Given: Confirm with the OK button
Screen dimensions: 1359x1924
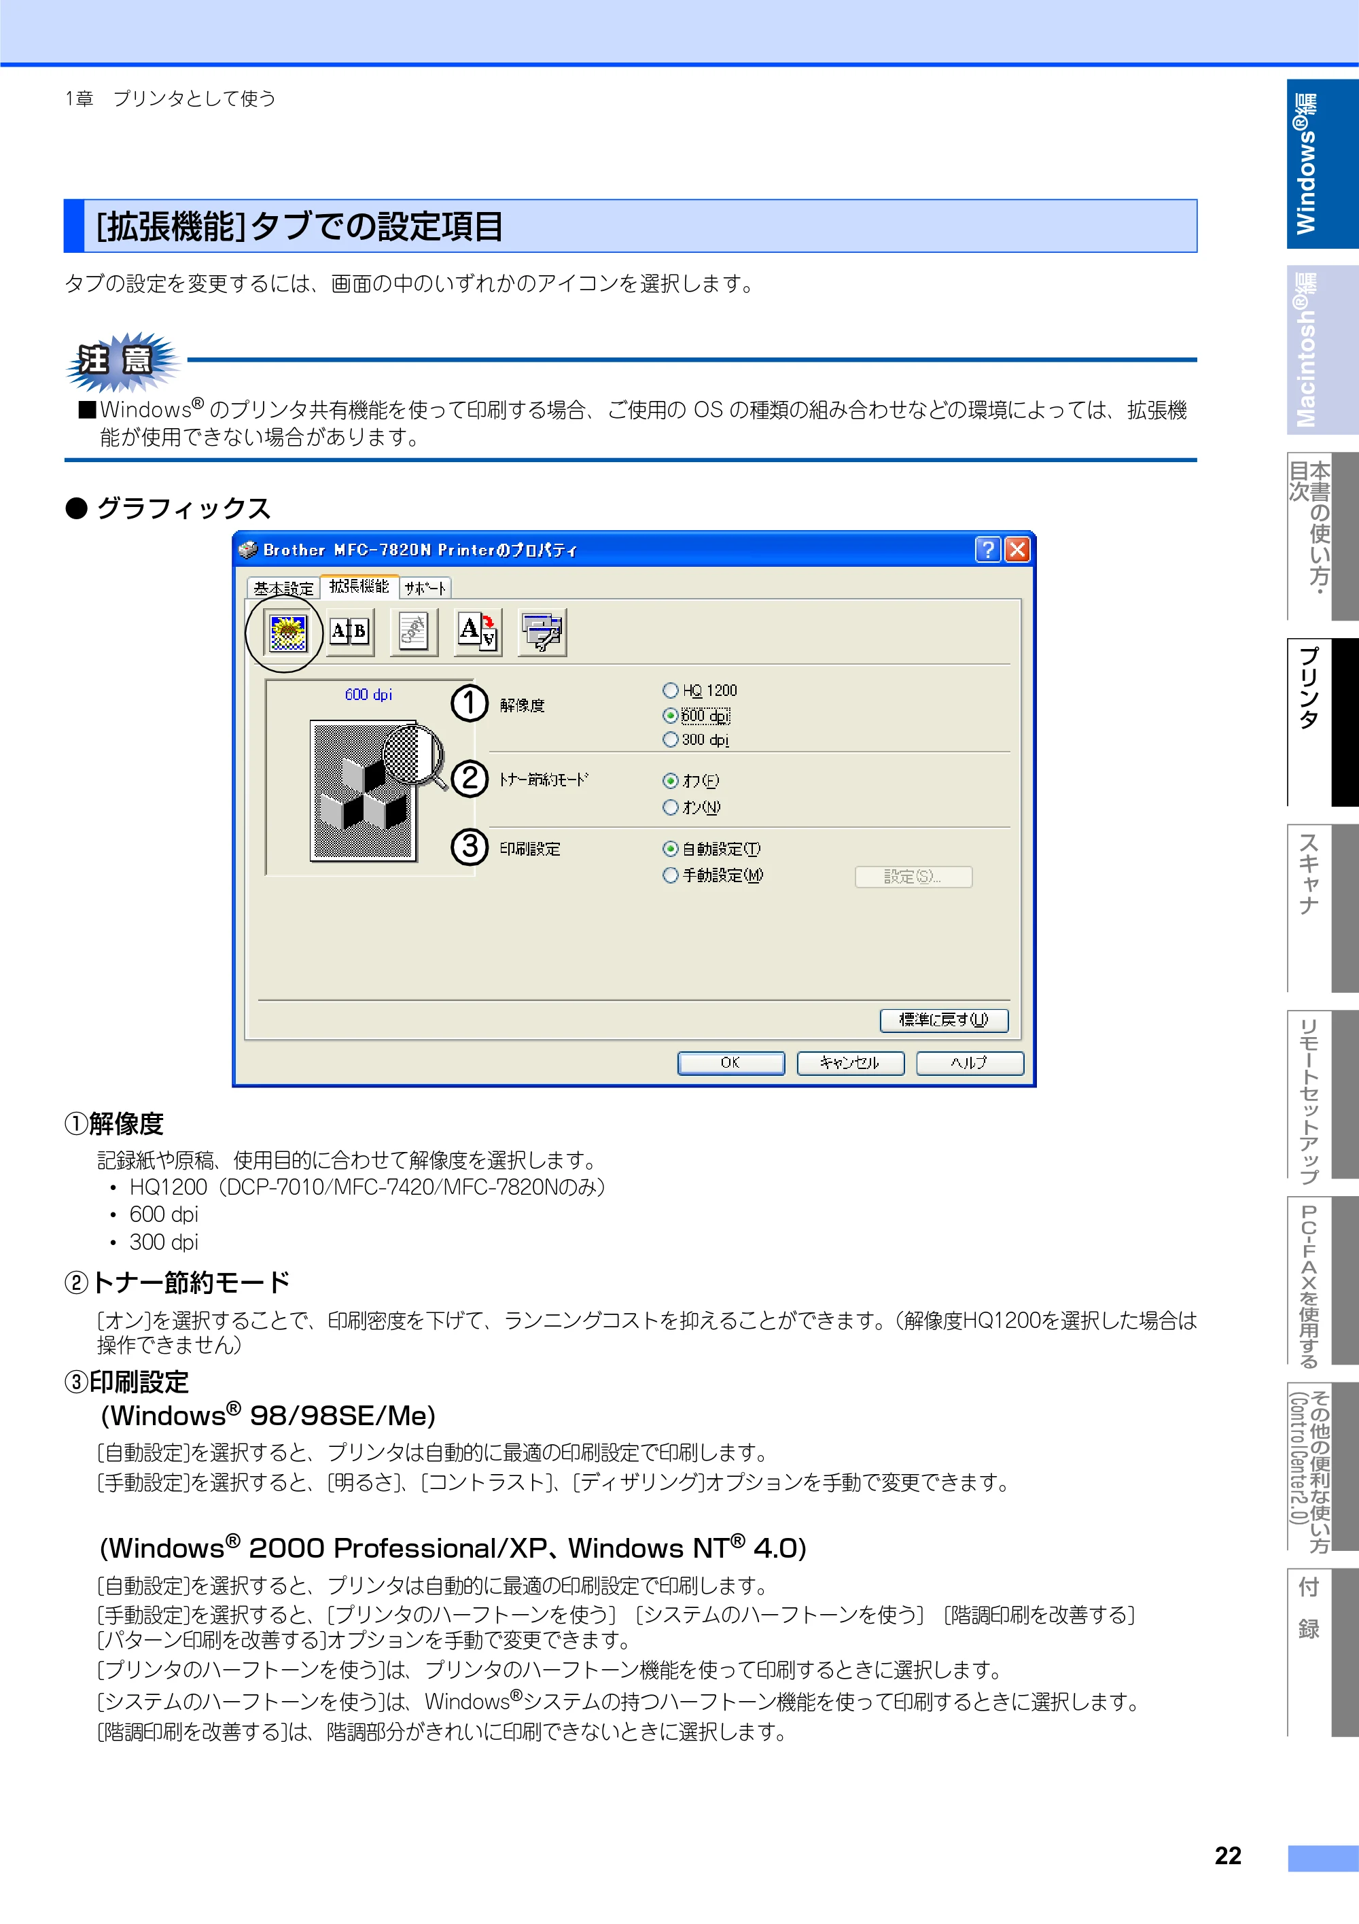Looking at the screenshot, I should click(730, 1062).
